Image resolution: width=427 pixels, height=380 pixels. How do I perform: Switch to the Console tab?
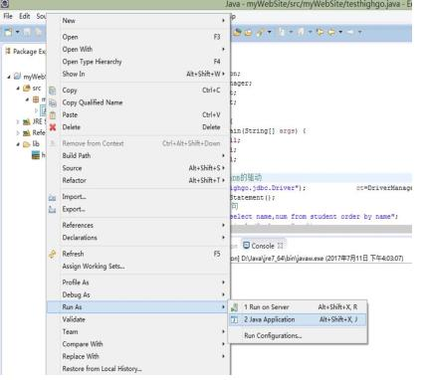pos(263,246)
